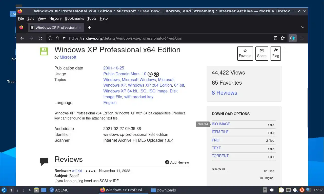Download the ISO IMAGE file
Screen dimensions: 324x194
221,124
